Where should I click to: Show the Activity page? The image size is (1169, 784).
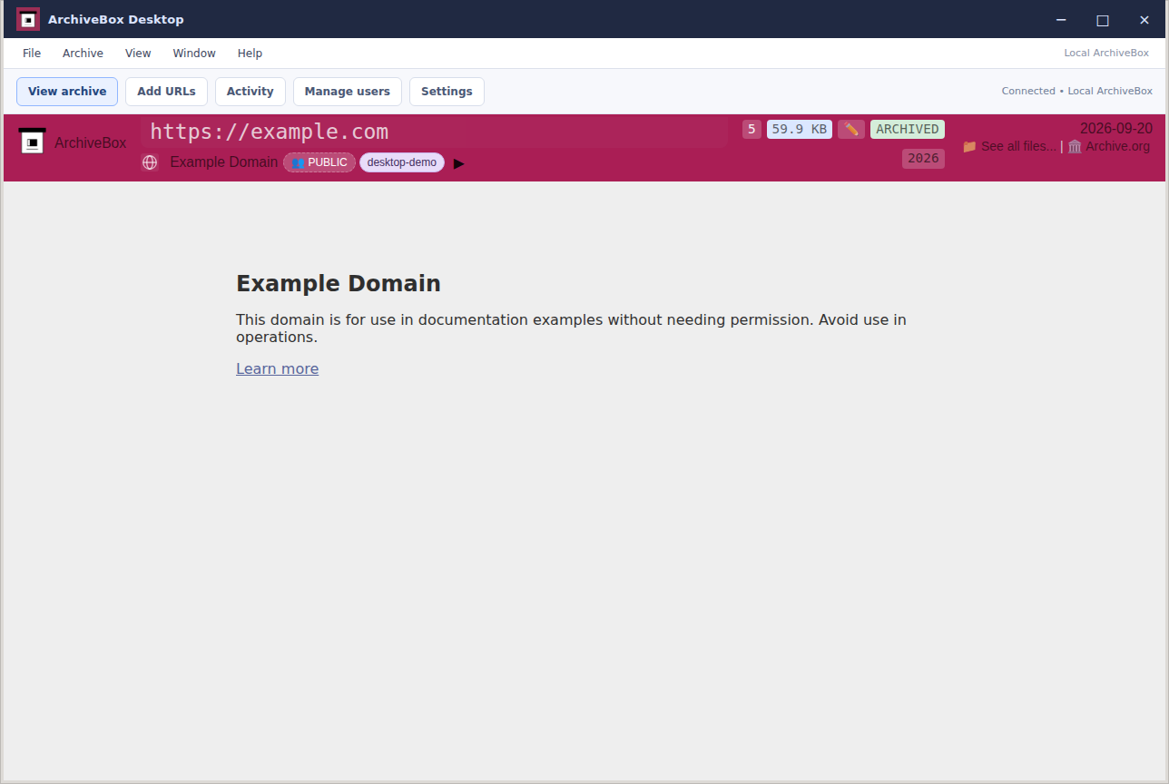[250, 92]
